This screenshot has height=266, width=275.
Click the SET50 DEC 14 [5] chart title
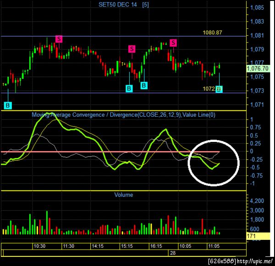coord(124,5)
